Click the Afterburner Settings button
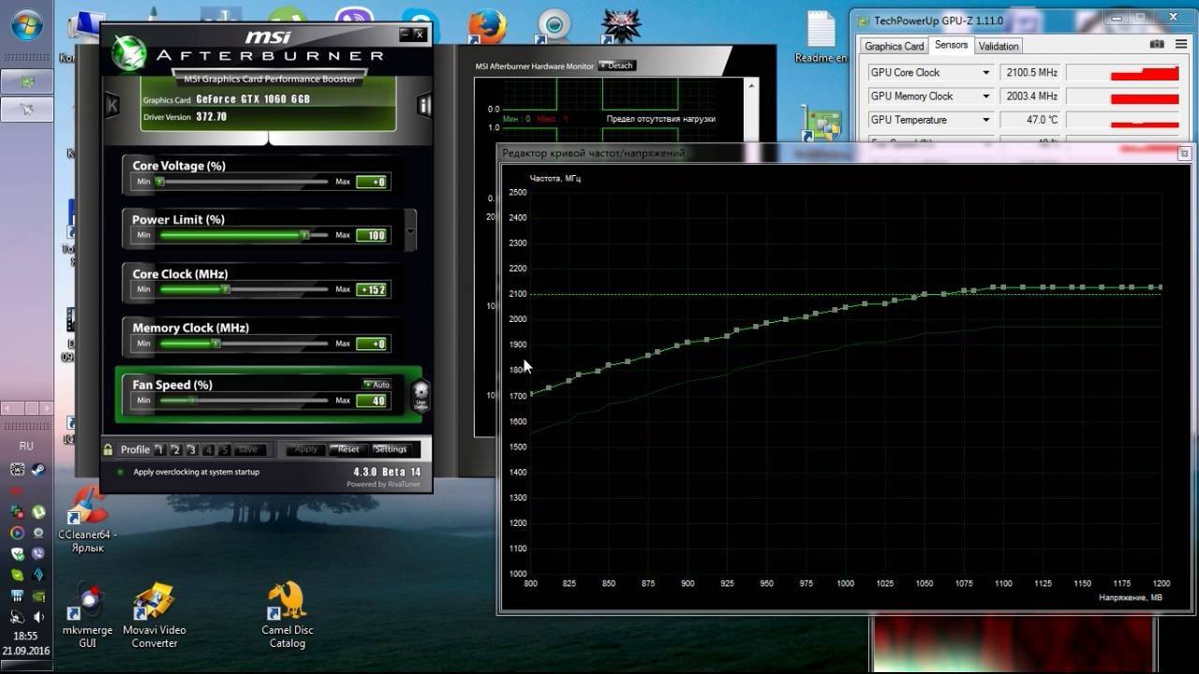The image size is (1199, 674). click(391, 449)
